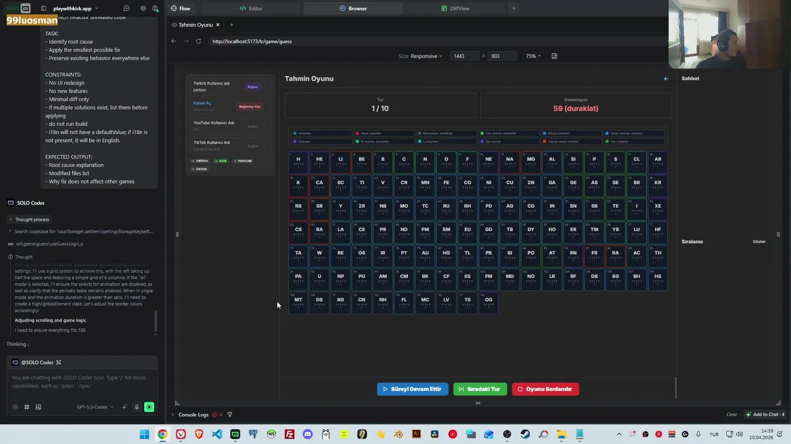Reload the embedded browser page

pyautogui.click(x=198, y=41)
